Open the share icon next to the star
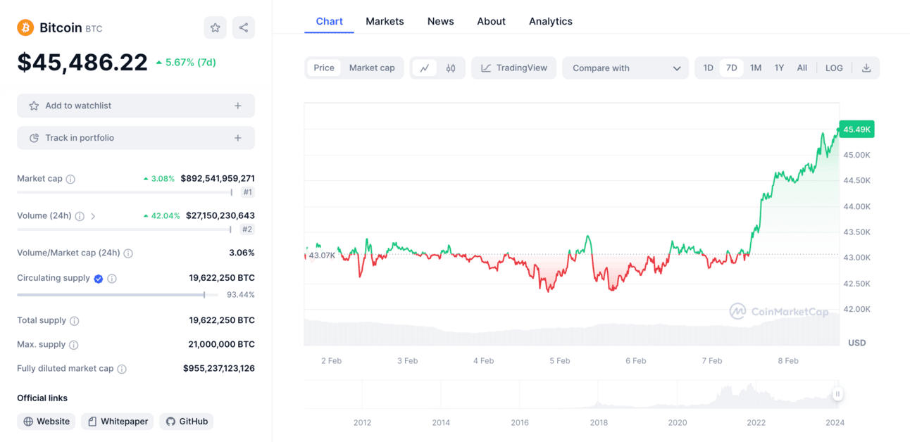The height and width of the screenshot is (442, 910). [x=243, y=27]
